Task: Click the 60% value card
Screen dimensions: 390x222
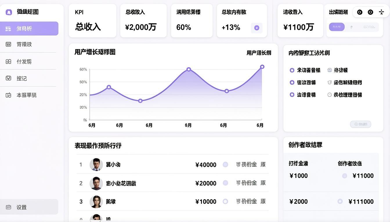Action: [x=192, y=21]
